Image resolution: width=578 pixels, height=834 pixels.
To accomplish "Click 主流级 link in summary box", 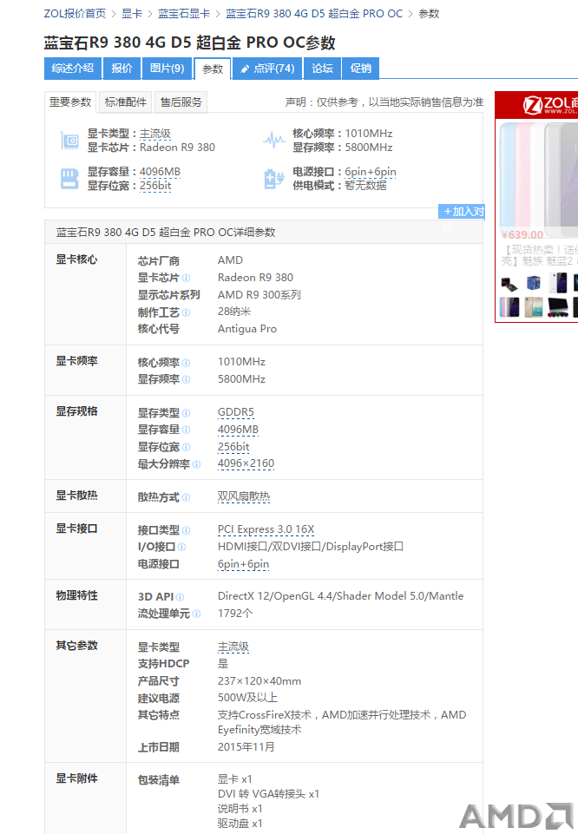I will click(x=155, y=134).
